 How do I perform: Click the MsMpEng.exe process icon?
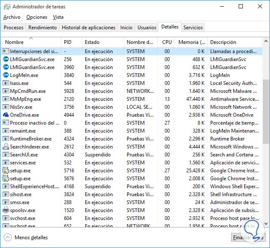tap(6, 99)
